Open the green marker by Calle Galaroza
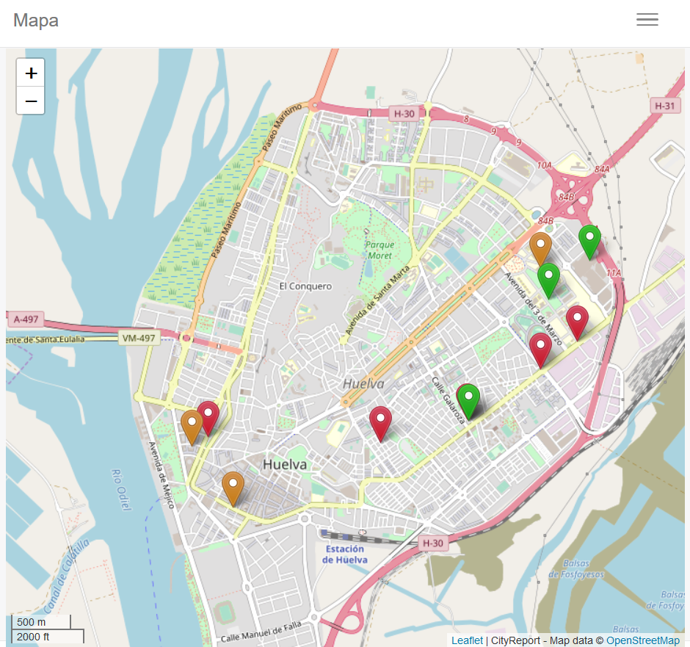 468,400
